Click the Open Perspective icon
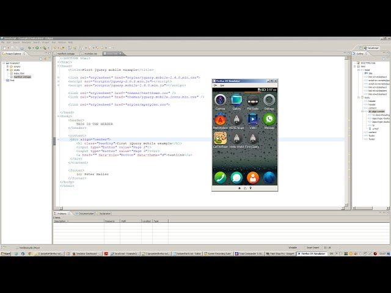Viewport: 391px width, 293px height. (x=360, y=48)
